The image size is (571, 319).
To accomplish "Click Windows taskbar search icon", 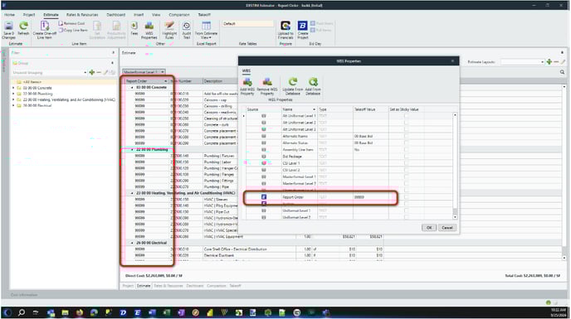I will (x=22, y=312).
